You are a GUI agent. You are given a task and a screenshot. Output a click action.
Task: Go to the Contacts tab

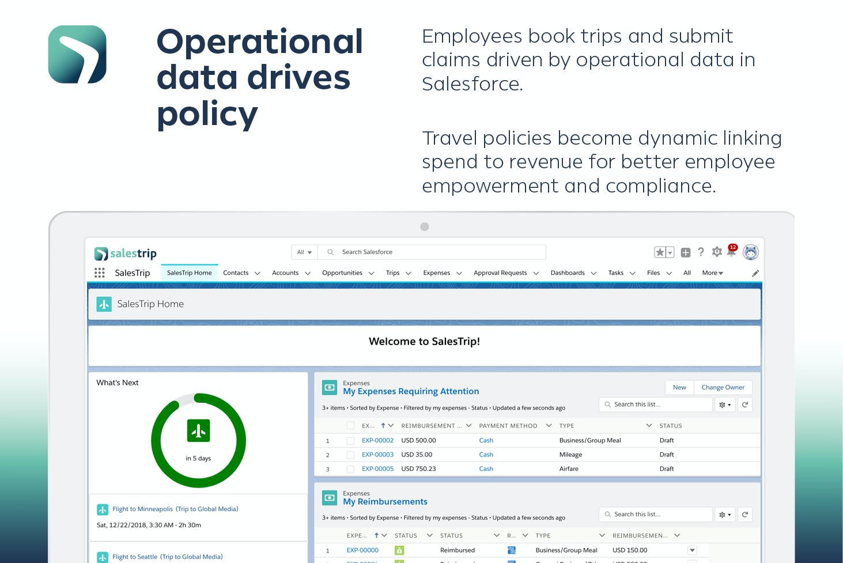tap(236, 273)
